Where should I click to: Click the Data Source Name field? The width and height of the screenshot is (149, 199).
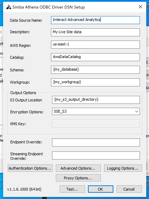tap(95, 20)
